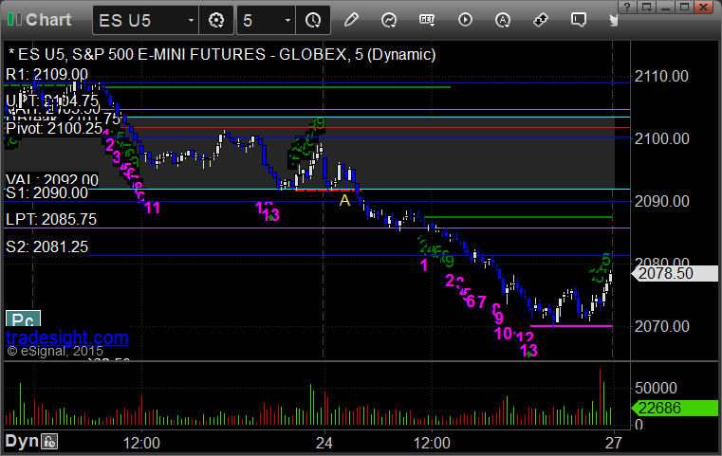Click the Twitter bird icon
722x456 pixels.
click(613, 20)
